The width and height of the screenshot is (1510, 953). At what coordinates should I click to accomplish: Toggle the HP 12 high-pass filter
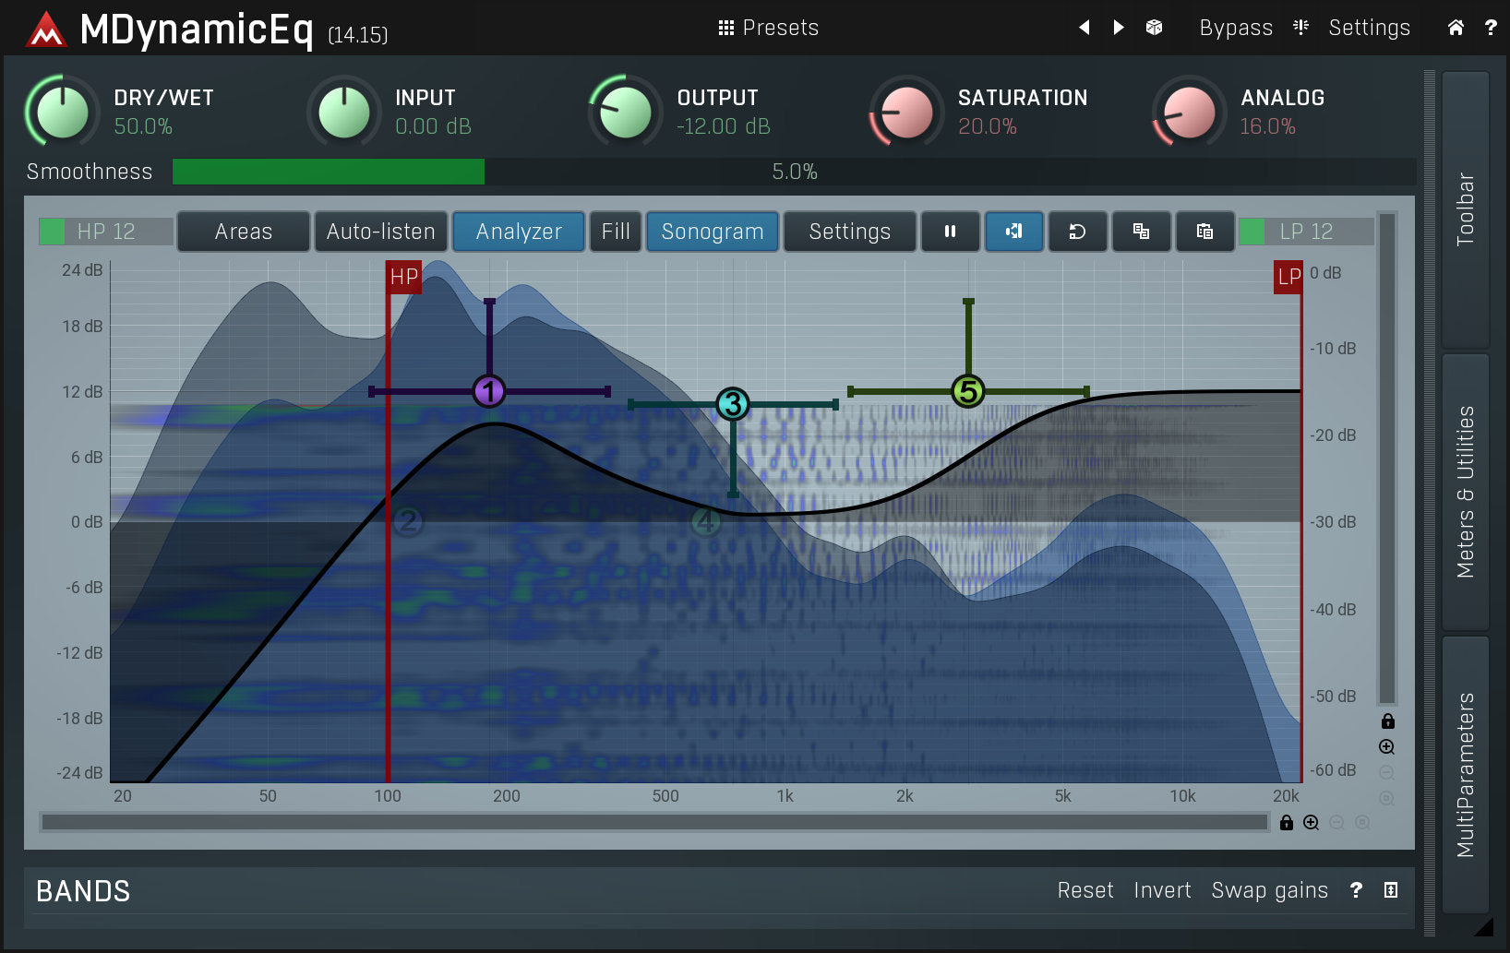click(105, 232)
